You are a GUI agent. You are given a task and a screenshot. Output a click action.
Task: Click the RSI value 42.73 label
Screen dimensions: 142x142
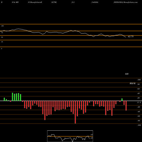[x=131, y=36]
